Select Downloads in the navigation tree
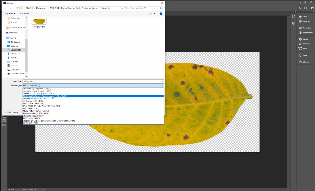 point(15,54)
